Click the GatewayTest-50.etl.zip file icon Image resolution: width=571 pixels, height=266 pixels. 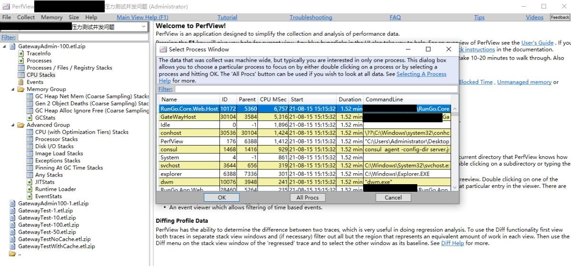13,232
